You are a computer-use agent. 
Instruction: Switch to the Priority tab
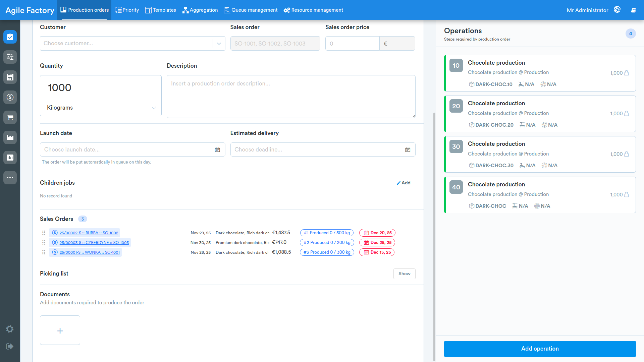[127, 10]
